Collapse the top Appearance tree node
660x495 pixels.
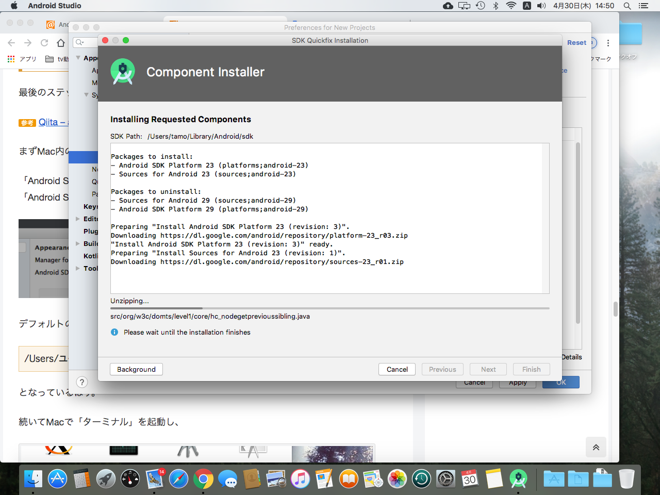[78, 58]
